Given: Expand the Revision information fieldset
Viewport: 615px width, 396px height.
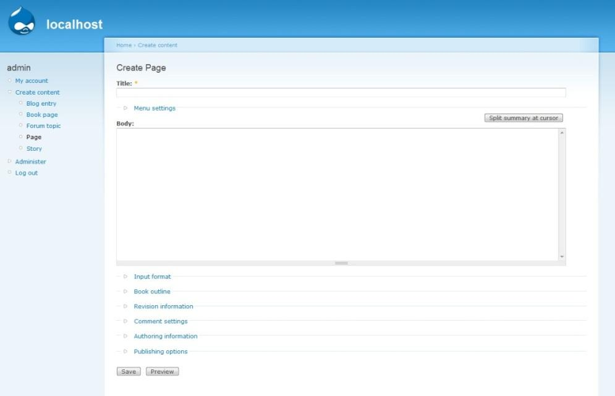Looking at the screenshot, I should coord(163,306).
